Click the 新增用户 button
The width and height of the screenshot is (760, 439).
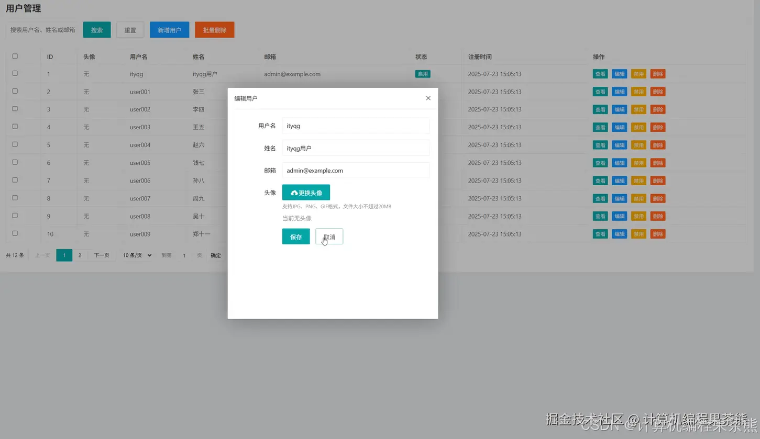tap(170, 30)
